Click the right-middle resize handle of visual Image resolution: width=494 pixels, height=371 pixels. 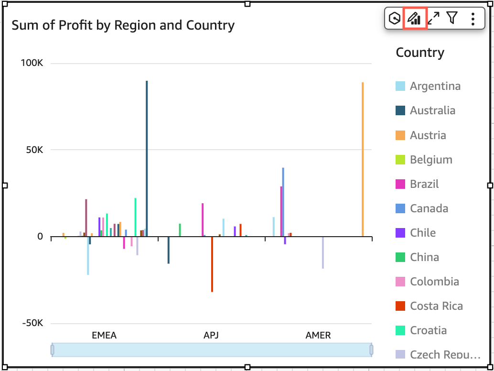click(490, 185)
